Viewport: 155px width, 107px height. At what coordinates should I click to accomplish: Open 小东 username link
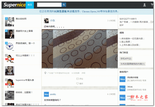[x=52, y=21]
